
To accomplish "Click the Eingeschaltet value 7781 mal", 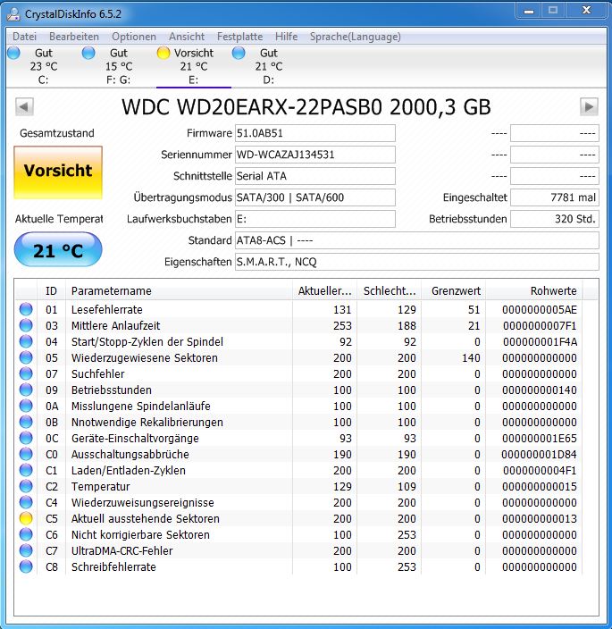I will [555, 197].
